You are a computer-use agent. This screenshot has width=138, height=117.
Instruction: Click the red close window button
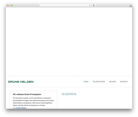[x=8, y=6]
